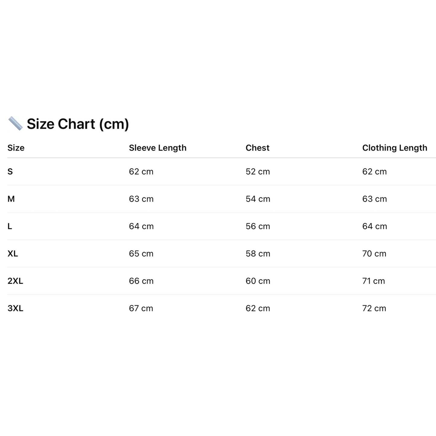The width and height of the screenshot is (436, 436).
Task: Click the 52 cm chest value
Action: point(258,172)
